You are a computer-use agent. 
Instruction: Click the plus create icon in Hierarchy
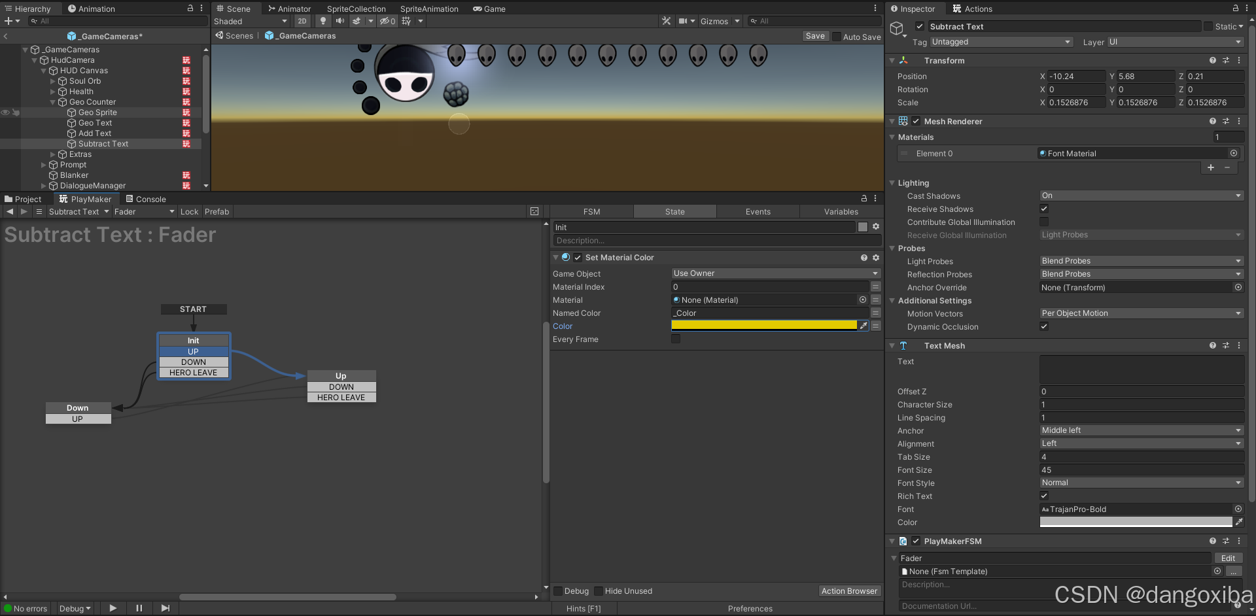(9, 21)
